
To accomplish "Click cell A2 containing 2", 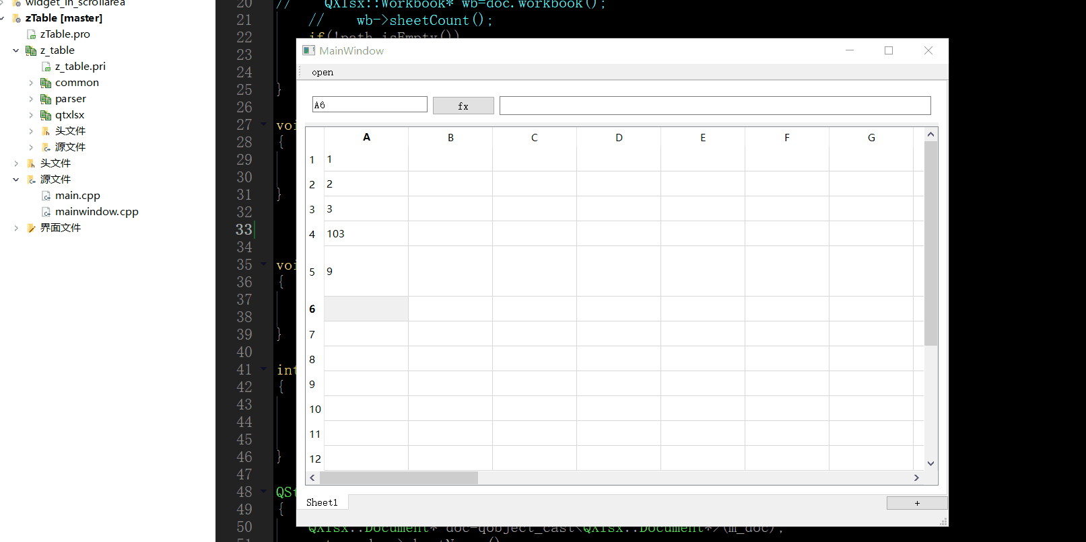I will coord(366,184).
